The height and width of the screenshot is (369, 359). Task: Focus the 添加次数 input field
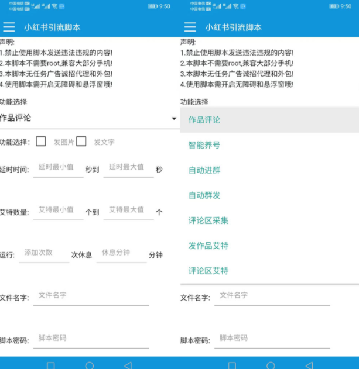tap(44, 253)
